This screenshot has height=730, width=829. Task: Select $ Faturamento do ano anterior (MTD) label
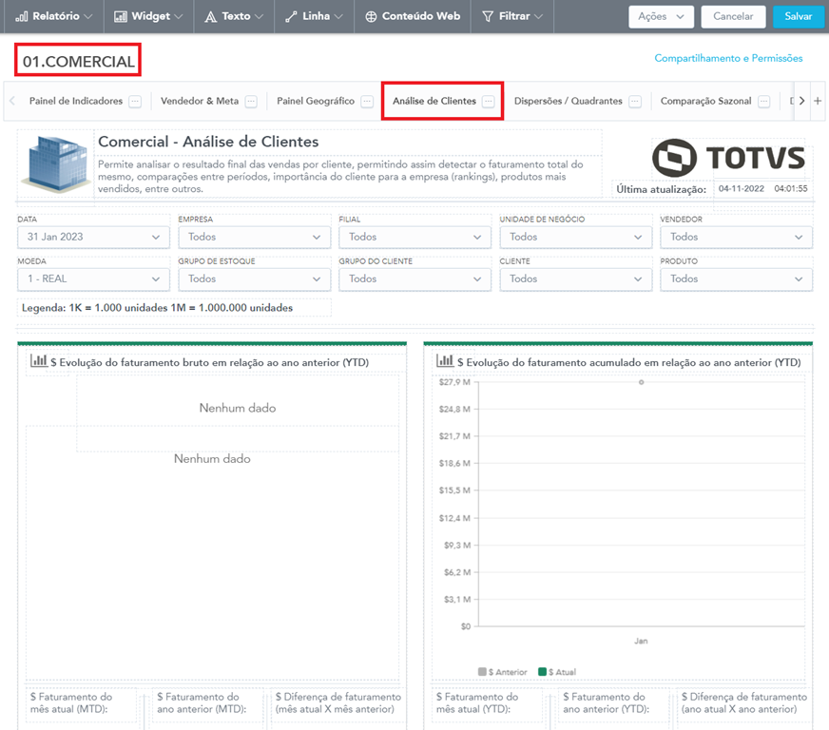(x=202, y=703)
